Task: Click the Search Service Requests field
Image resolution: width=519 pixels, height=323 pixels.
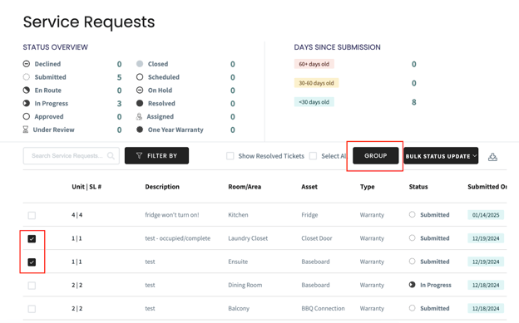Action: [x=72, y=156]
